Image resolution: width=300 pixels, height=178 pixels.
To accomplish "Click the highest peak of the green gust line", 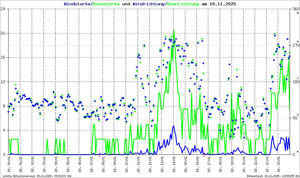I will [174, 30].
